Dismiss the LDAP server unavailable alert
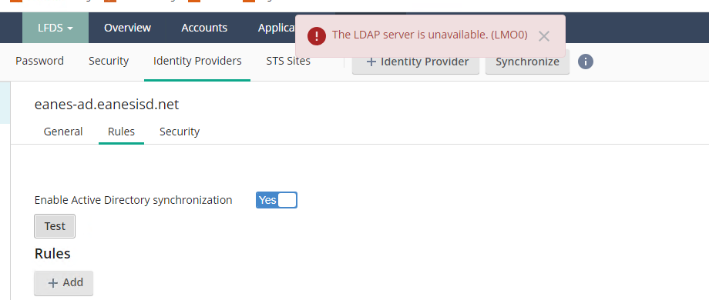Image resolution: width=709 pixels, height=300 pixels. [x=544, y=37]
